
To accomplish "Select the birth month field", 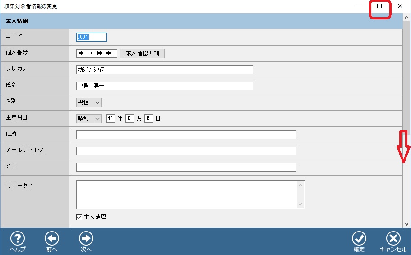I will point(130,119).
